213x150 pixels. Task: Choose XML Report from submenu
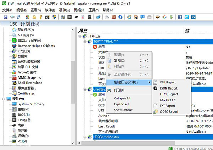[171, 82]
